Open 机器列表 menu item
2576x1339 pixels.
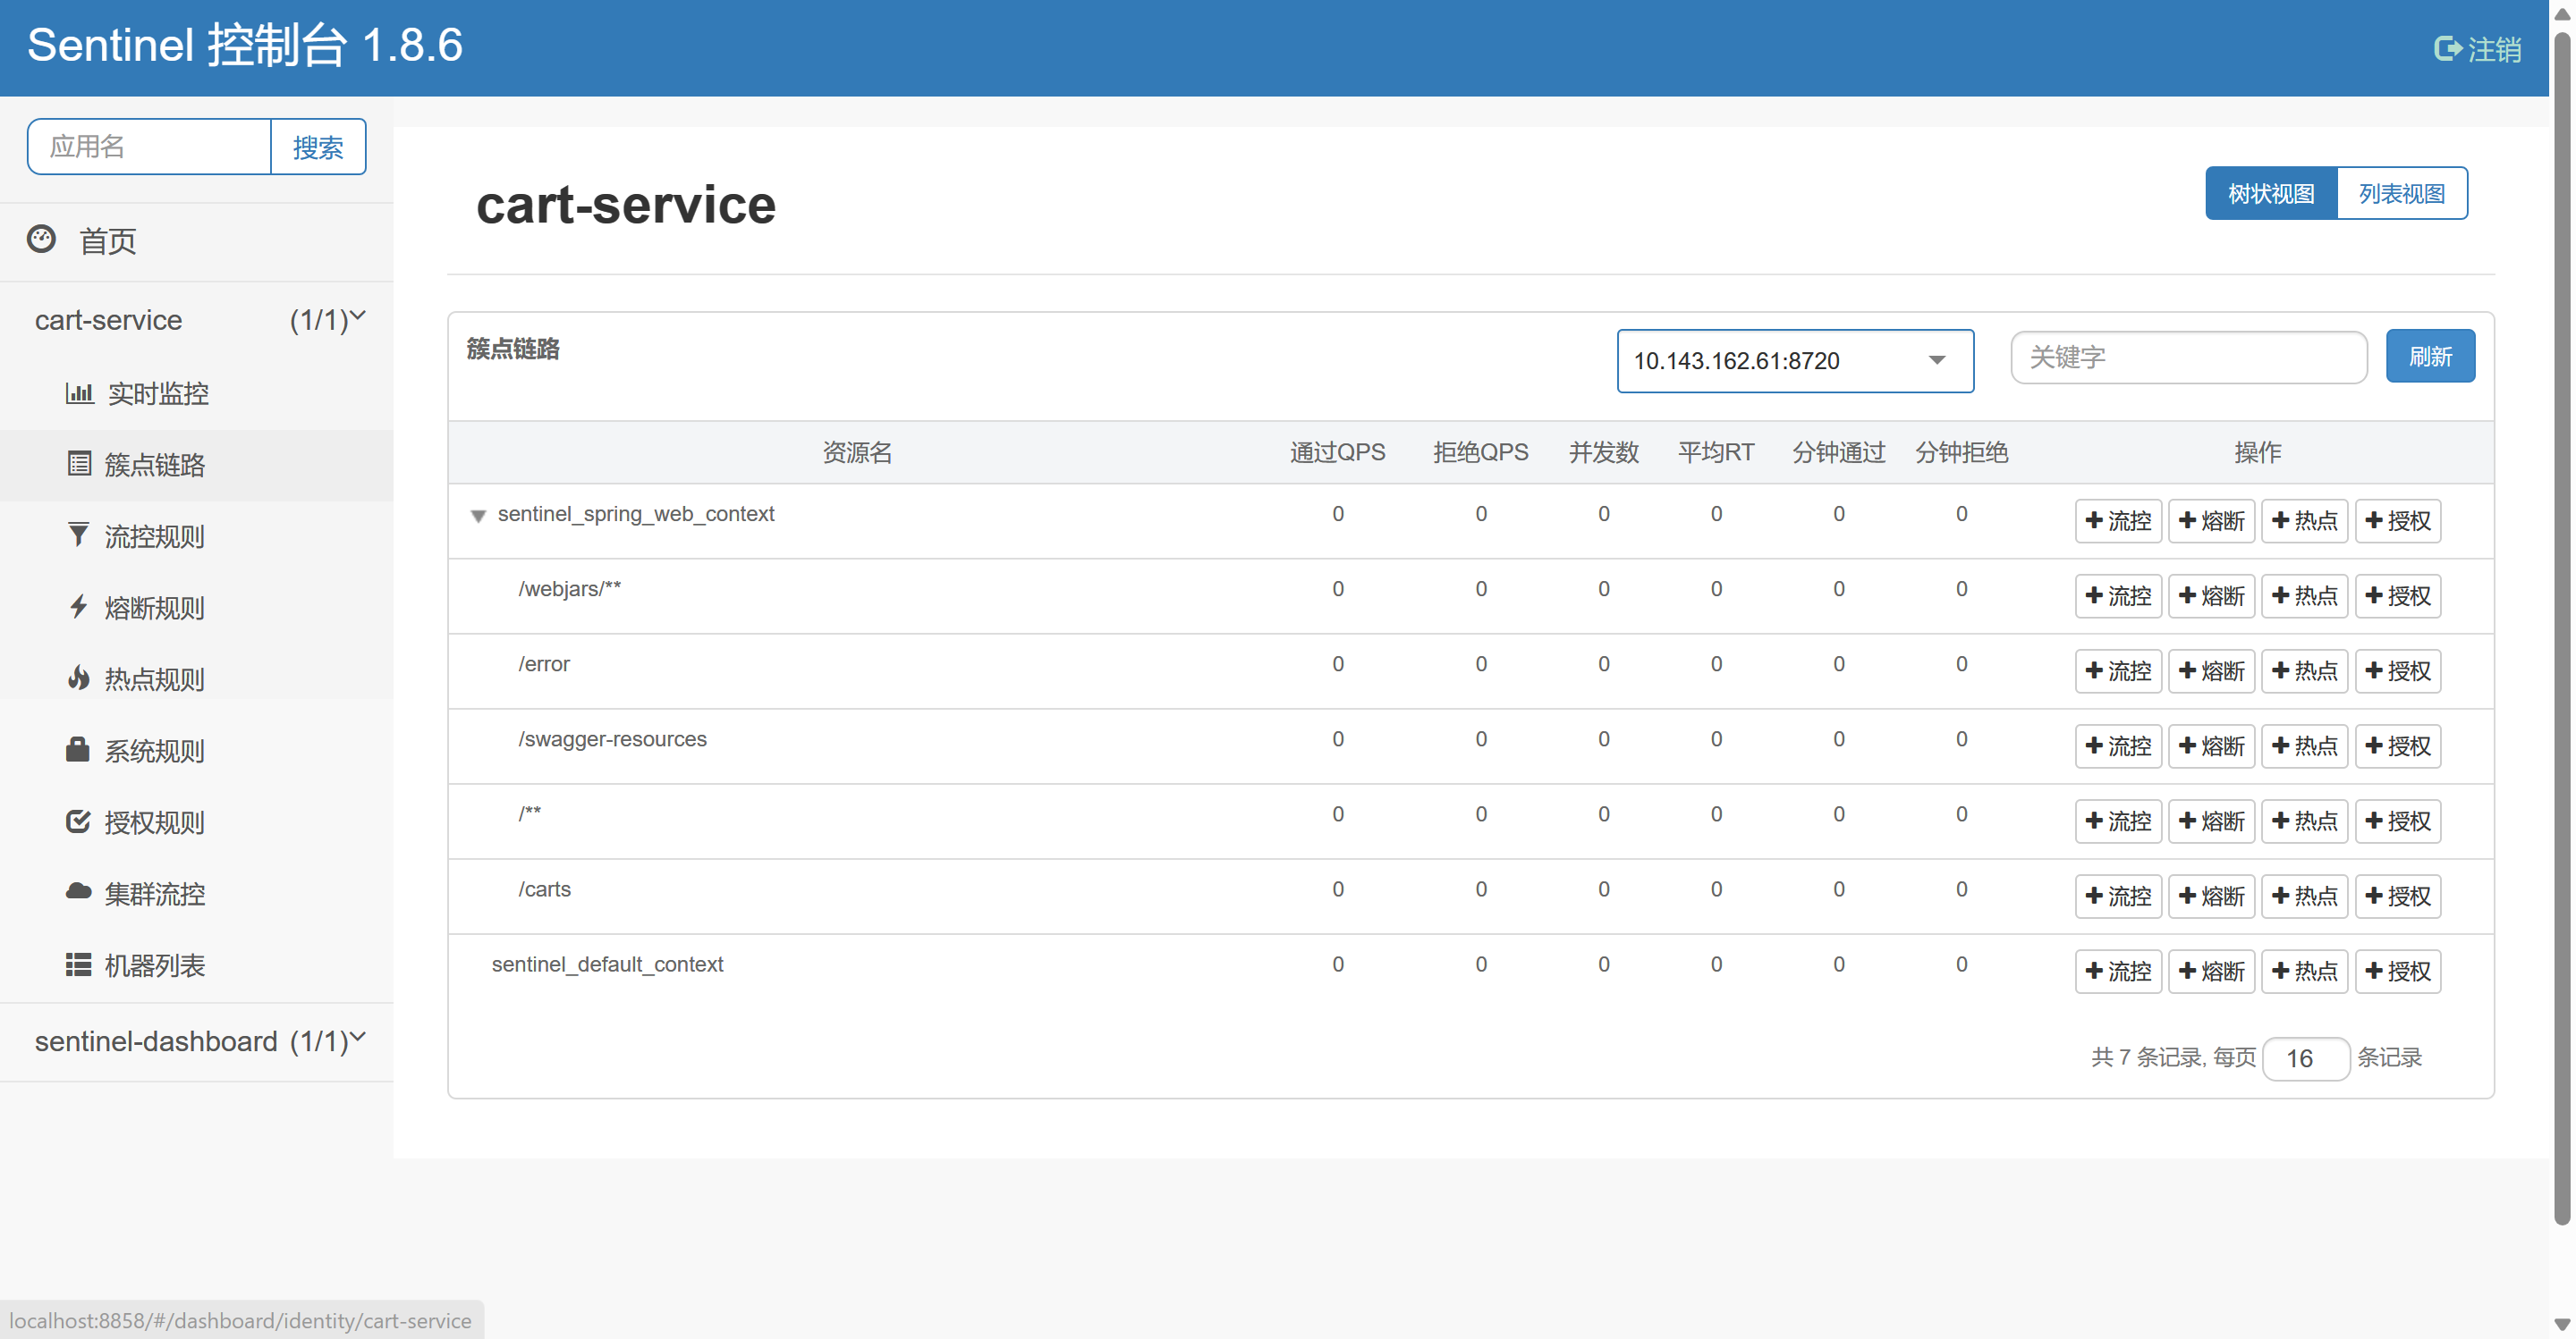[154, 965]
